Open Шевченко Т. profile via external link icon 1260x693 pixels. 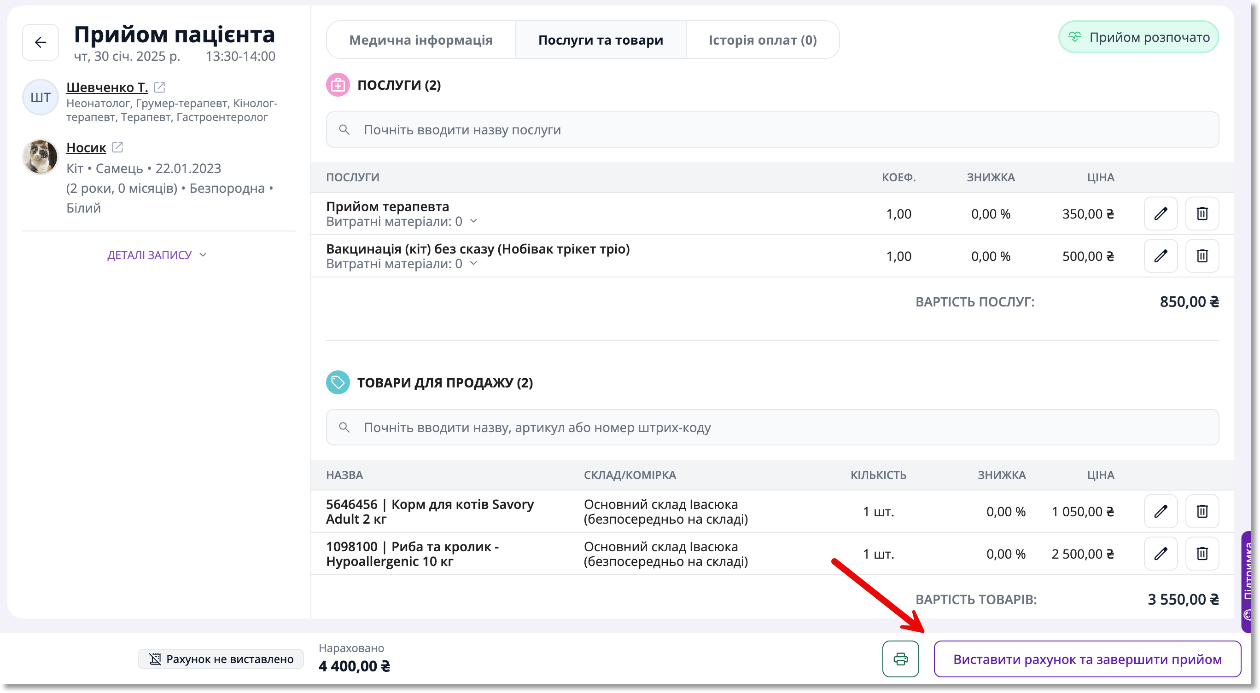(x=159, y=87)
